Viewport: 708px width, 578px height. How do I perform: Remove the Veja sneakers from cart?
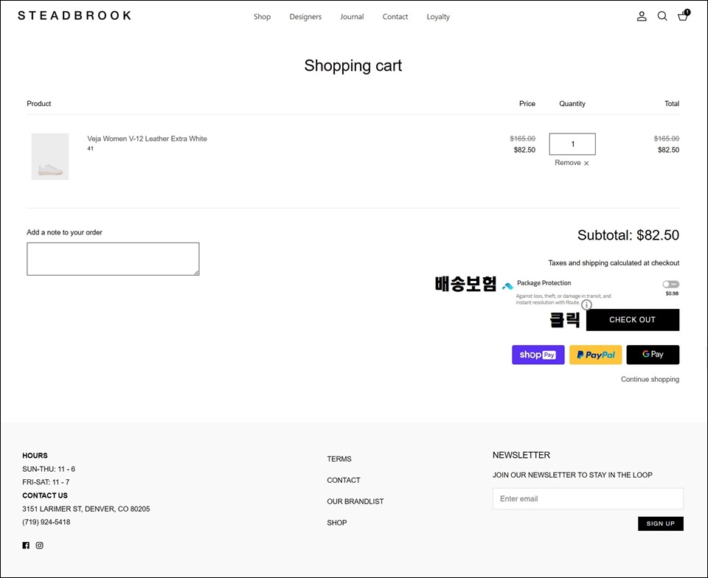click(x=572, y=163)
